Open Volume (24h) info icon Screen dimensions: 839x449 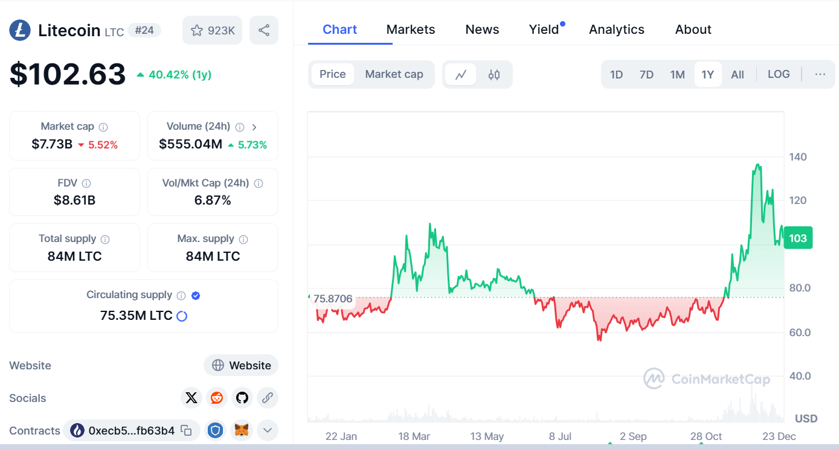240,127
